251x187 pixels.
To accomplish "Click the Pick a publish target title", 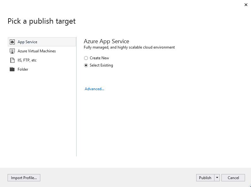I will (42, 21).
